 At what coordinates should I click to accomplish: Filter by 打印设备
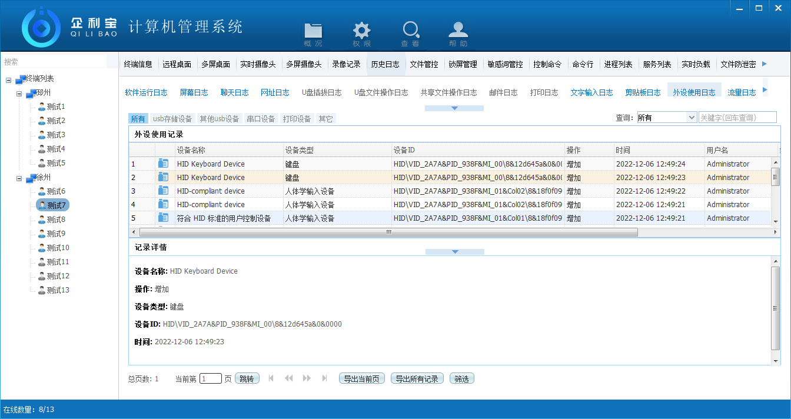tap(297, 119)
